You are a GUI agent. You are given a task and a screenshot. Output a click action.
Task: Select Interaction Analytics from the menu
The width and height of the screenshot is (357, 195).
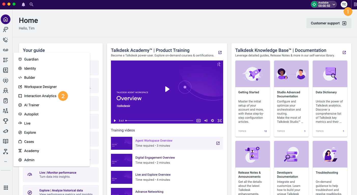[x=52, y=96]
